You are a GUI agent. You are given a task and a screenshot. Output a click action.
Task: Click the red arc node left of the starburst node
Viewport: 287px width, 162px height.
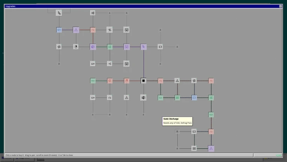(x=93, y=30)
